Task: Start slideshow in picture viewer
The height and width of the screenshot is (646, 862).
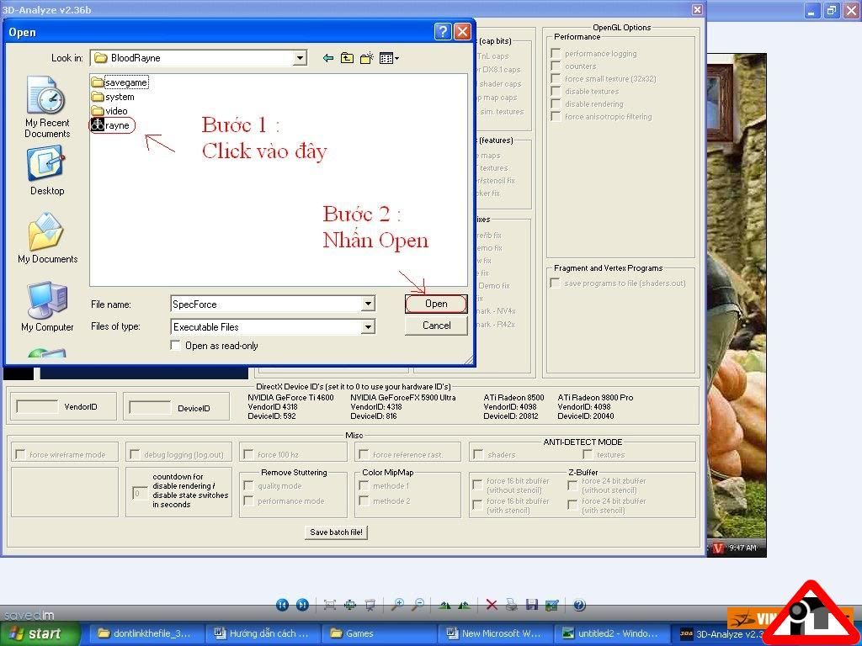Action: click(x=370, y=605)
